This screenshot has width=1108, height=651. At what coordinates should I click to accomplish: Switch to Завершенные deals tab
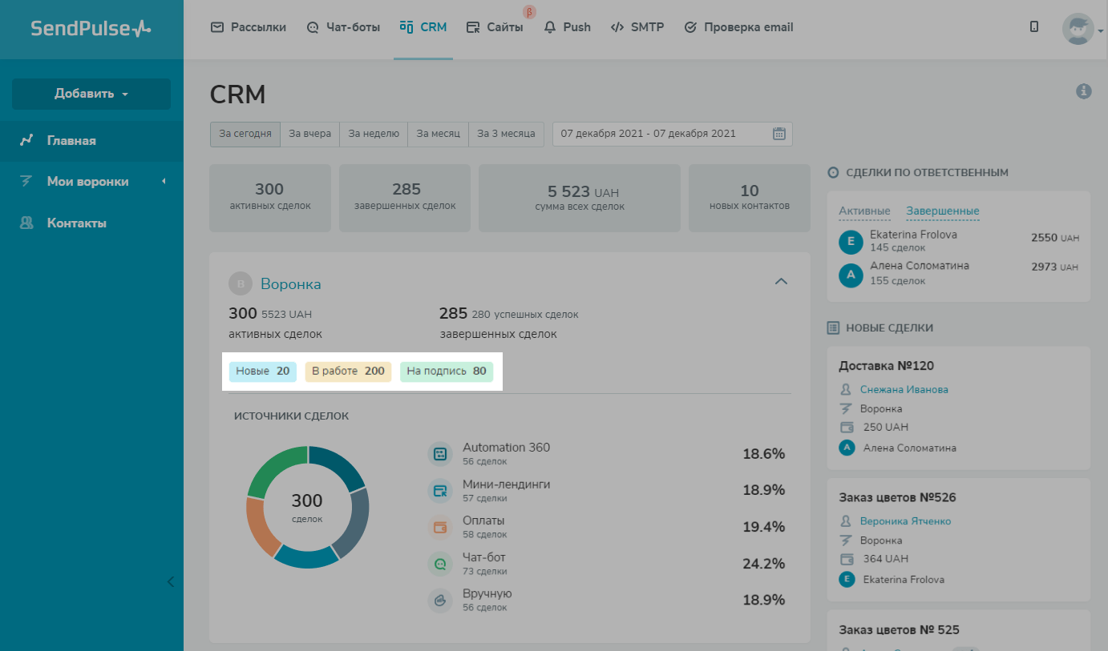click(x=942, y=211)
